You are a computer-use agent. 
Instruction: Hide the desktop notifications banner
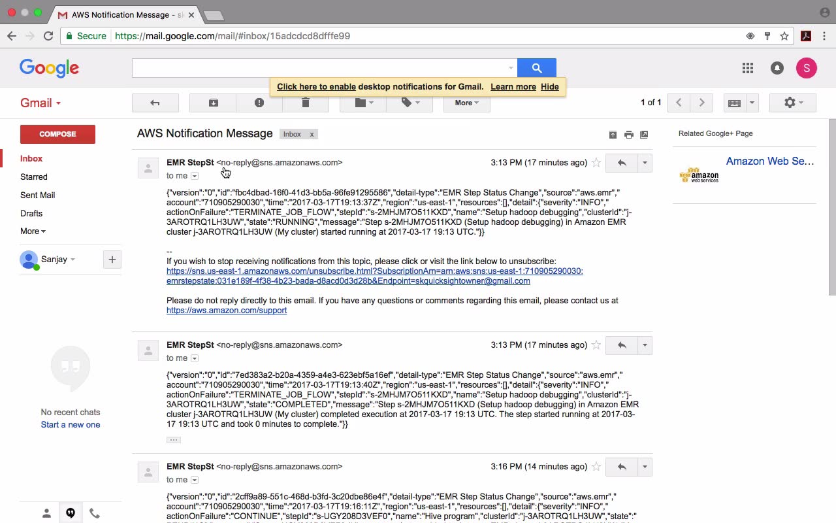(x=550, y=87)
